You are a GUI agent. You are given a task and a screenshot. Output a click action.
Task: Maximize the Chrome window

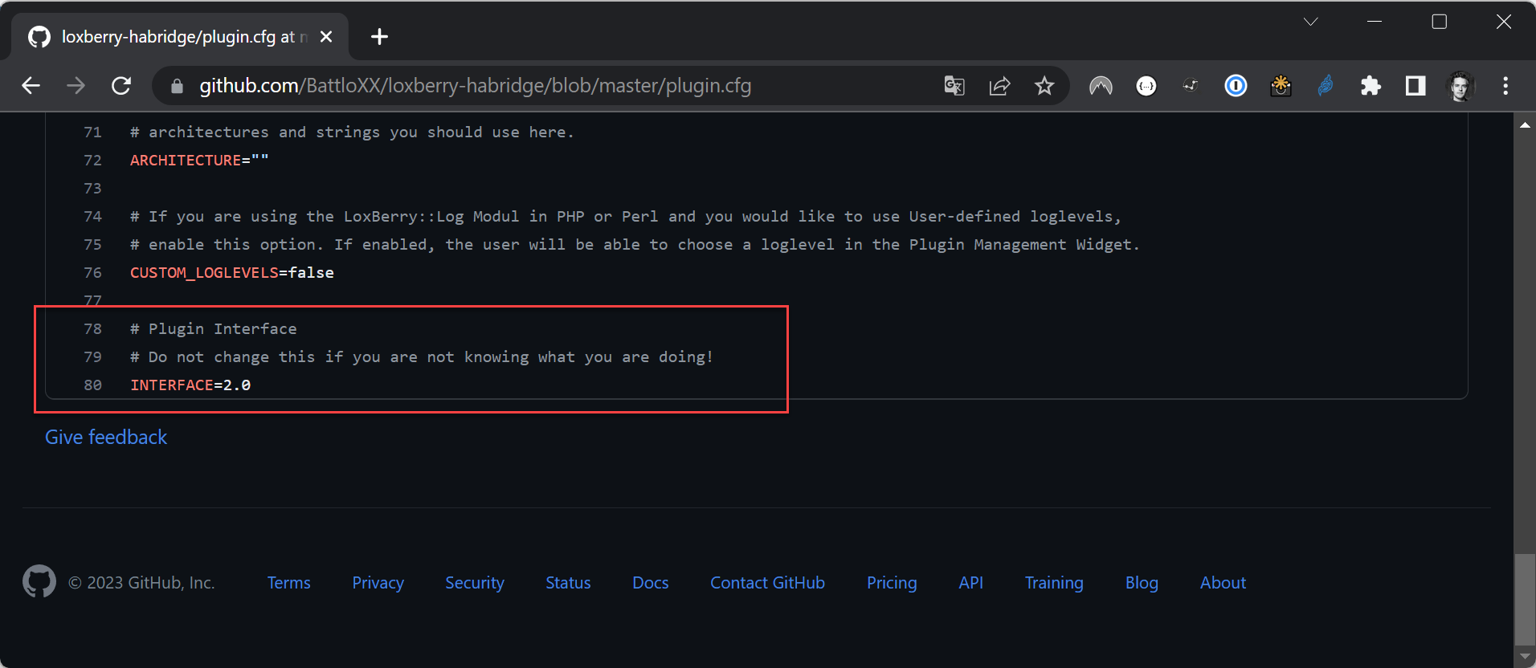pos(1440,22)
